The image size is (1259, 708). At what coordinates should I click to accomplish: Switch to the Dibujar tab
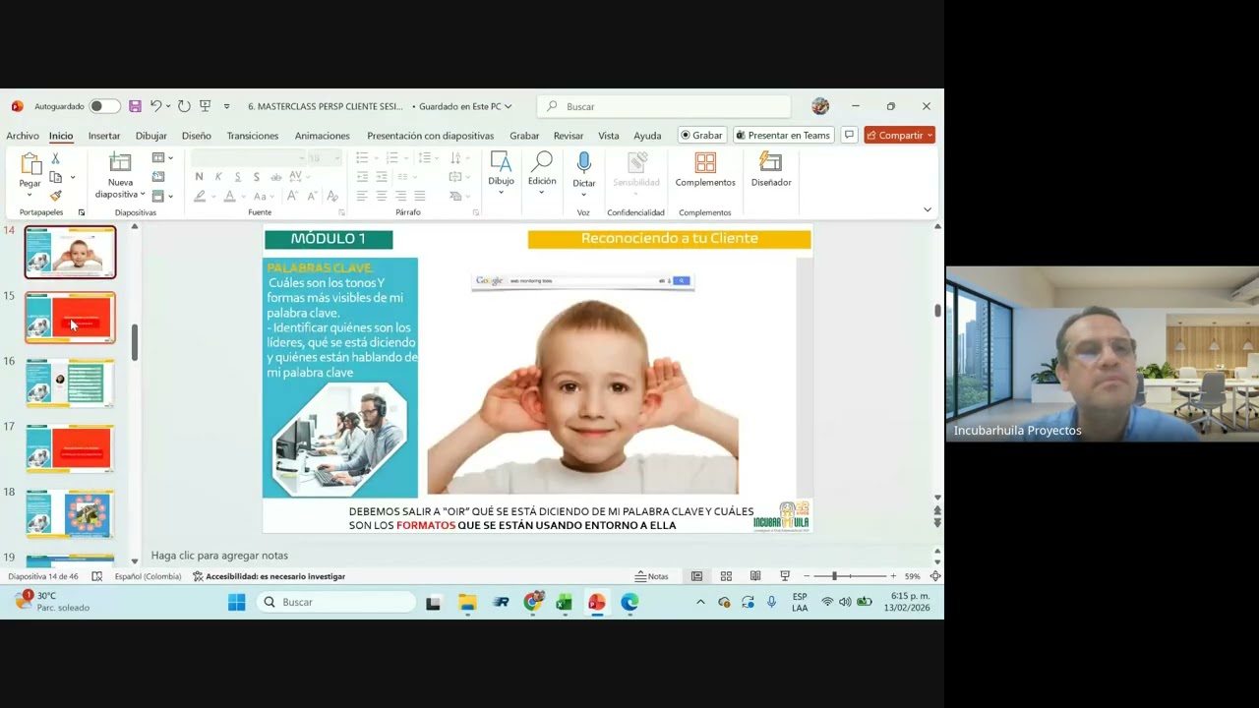[150, 136]
